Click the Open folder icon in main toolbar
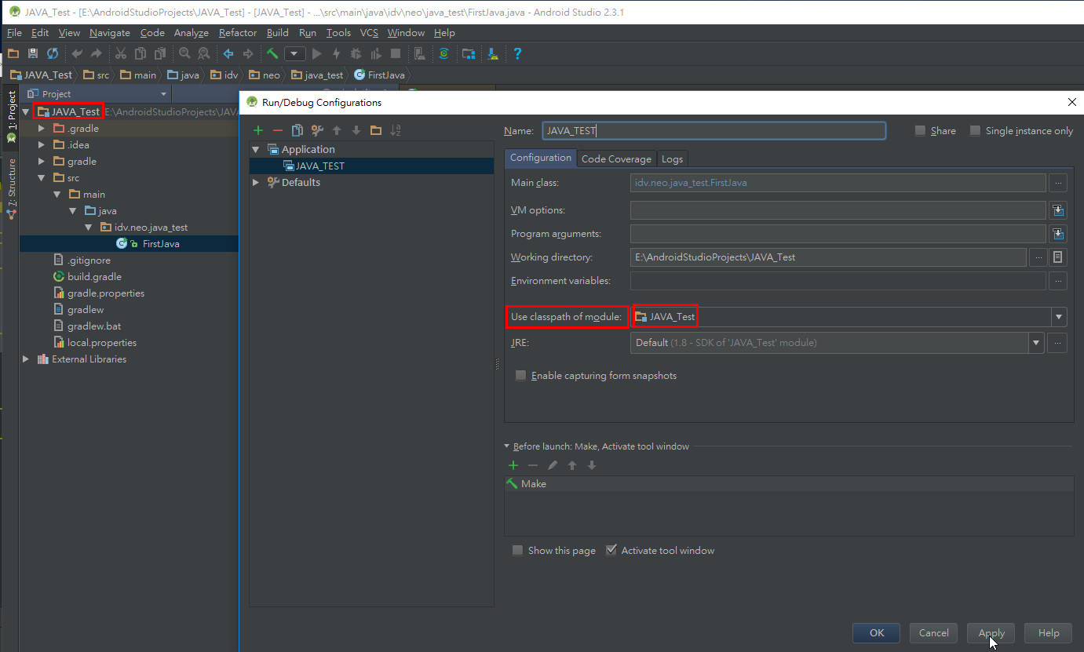The image size is (1084, 652). (x=13, y=53)
